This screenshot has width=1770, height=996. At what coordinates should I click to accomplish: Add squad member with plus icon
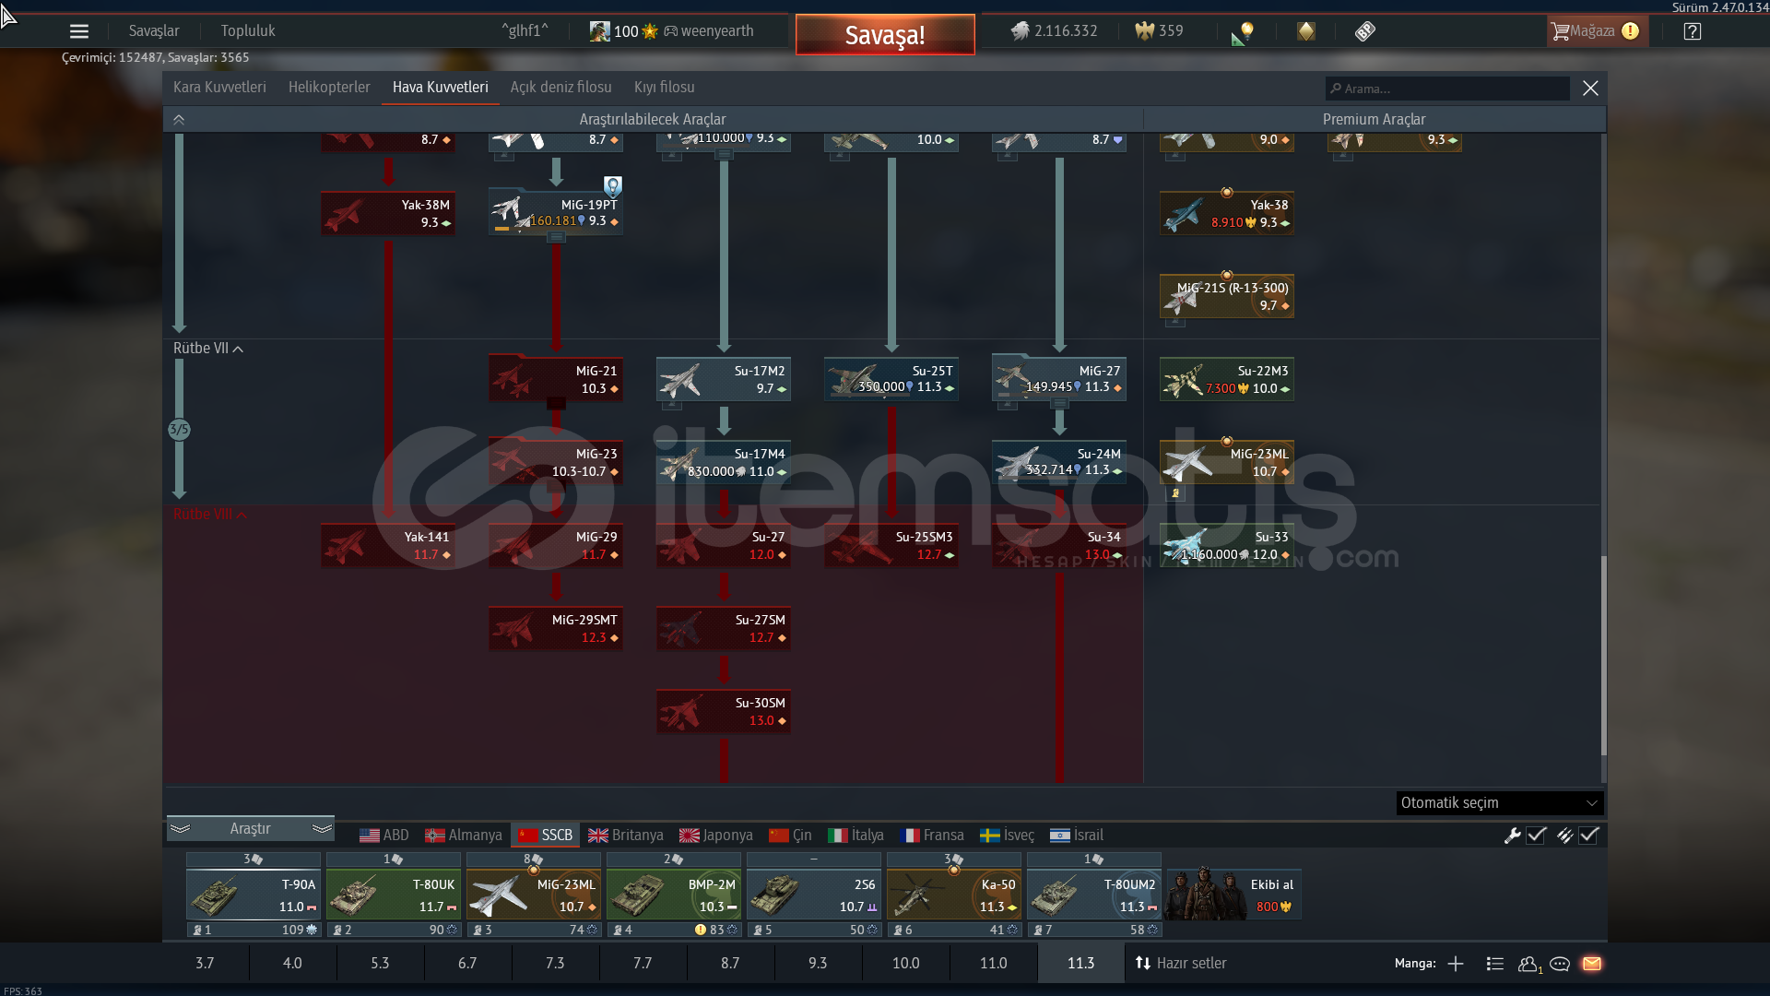point(1456,964)
